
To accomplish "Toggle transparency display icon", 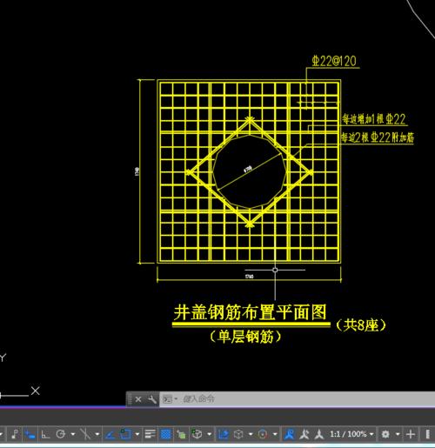I will pos(165,434).
